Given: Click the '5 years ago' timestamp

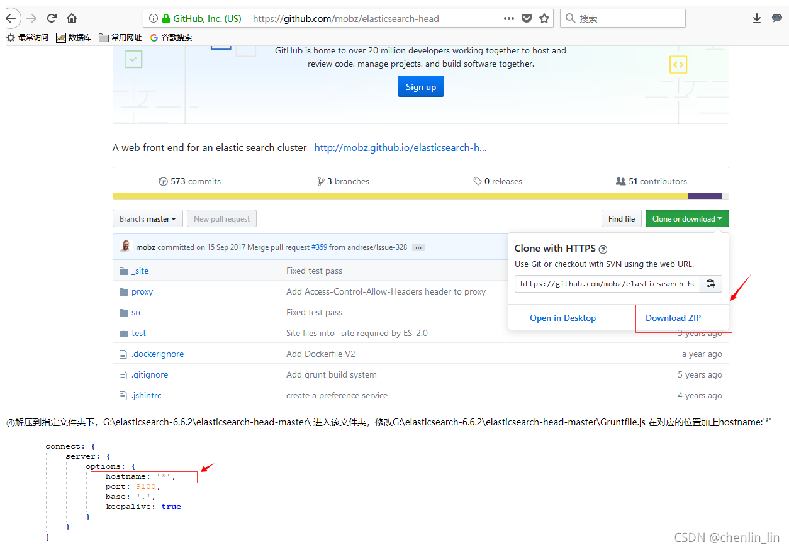Looking at the screenshot, I should pyautogui.click(x=700, y=375).
